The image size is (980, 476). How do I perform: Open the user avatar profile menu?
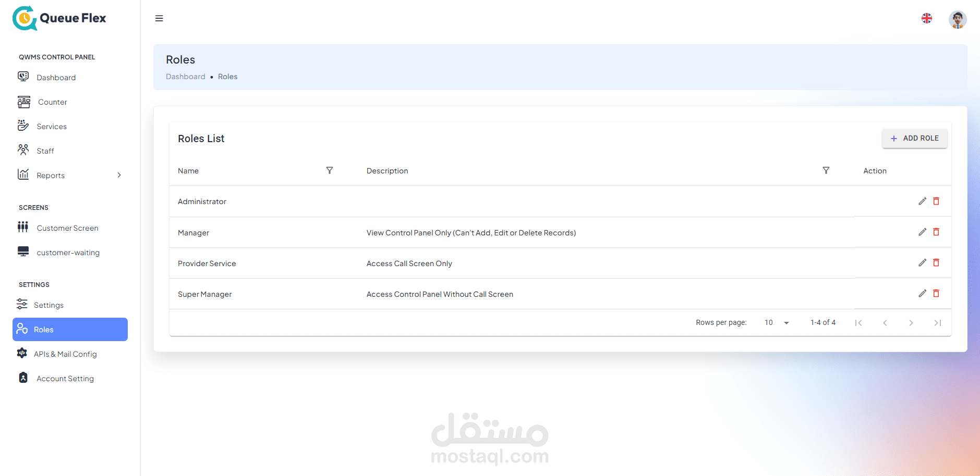point(958,19)
